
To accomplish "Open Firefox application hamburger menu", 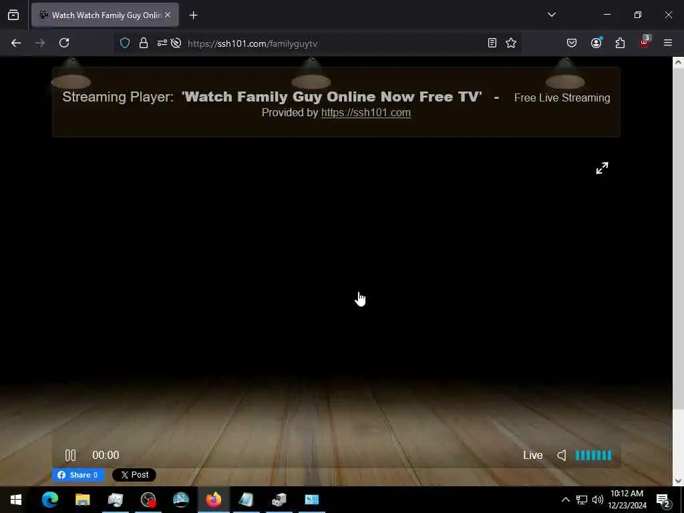I will point(668,43).
